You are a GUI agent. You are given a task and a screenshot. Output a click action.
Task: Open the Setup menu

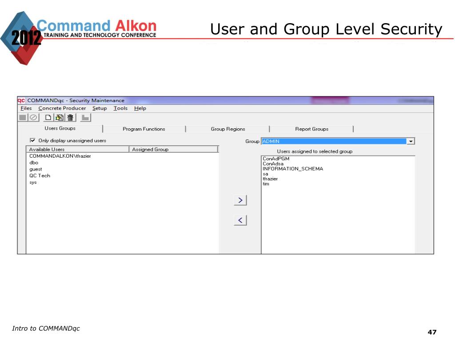point(100,108)
